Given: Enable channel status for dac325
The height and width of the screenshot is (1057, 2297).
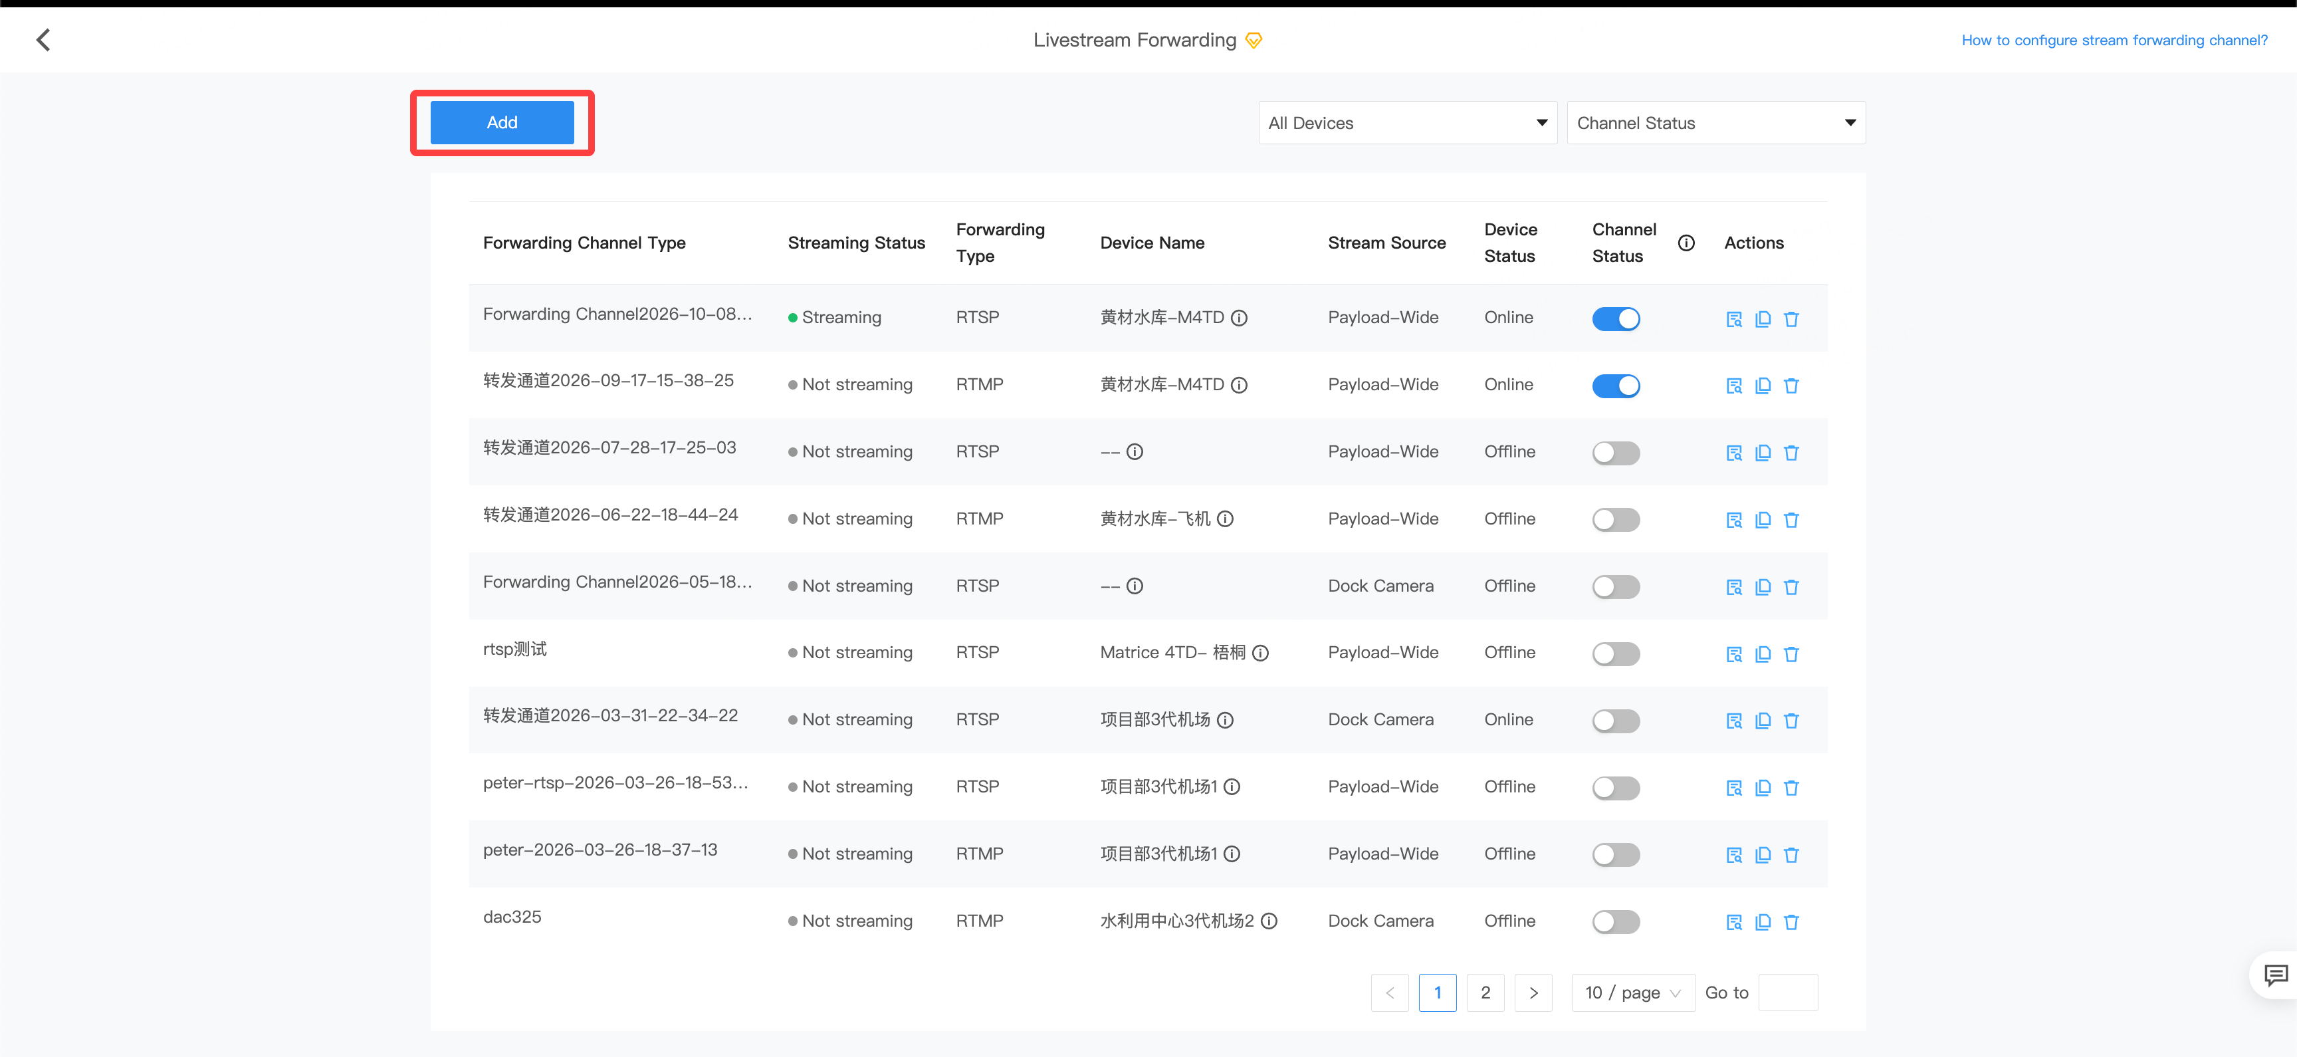Looking at the screenshot, I should (x=1616, y=921).
